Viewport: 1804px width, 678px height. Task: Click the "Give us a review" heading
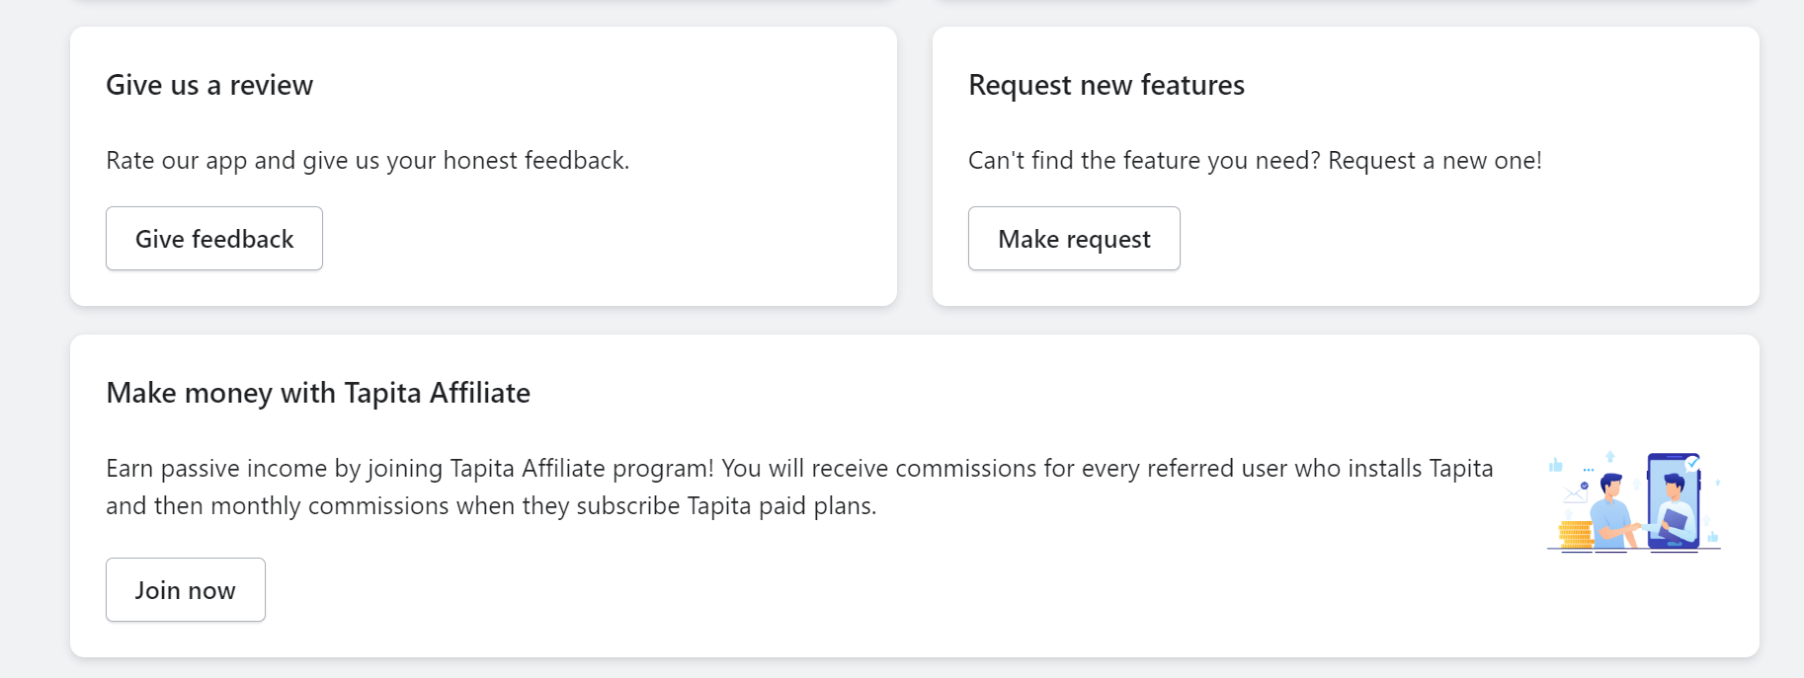click(209, 85)
